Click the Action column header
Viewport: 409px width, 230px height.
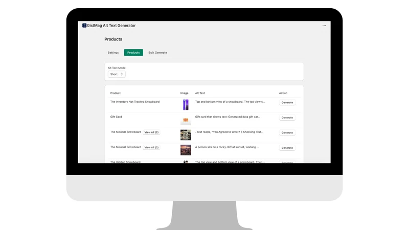[x=283, y=93]
